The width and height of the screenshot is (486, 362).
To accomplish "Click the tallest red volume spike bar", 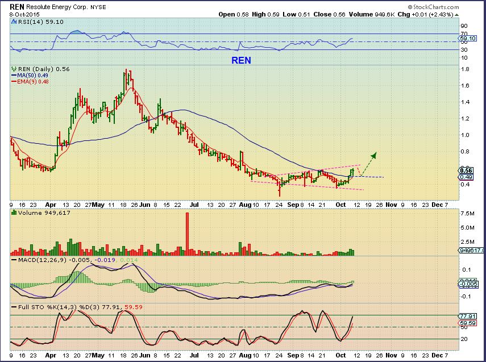I will pyautogui.click(x=186, y=232).
